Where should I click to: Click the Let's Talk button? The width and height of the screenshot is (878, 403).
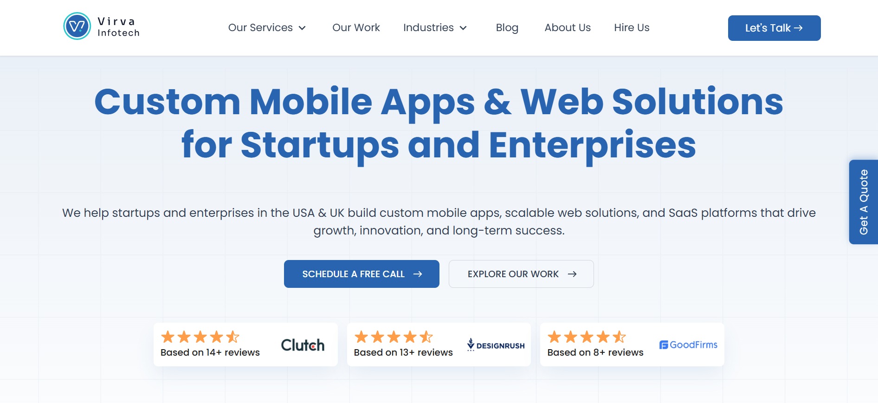[774, 28]
